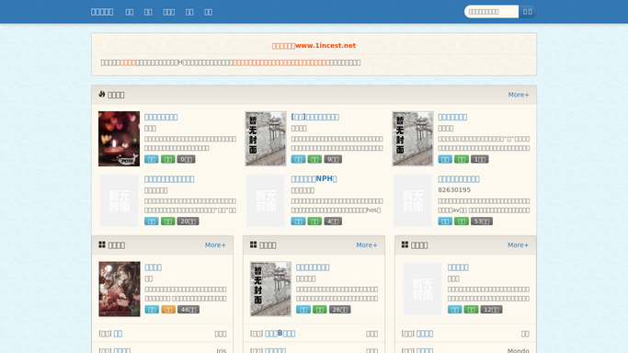Click the grid icon above the red-dress girl cover
Image resolution: width=628 pixels, height=353 pixels.
tap(102, 245)
